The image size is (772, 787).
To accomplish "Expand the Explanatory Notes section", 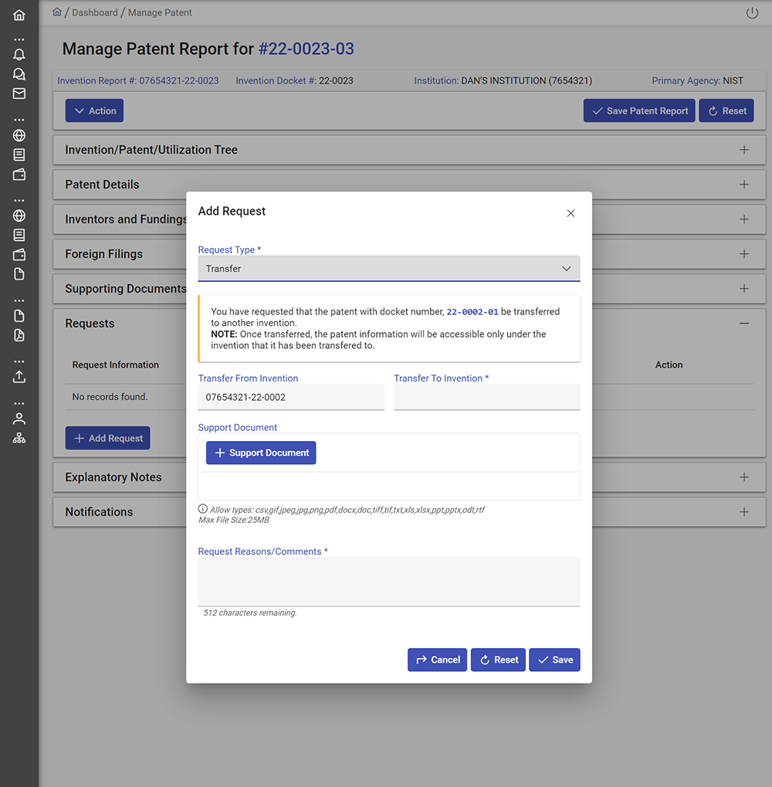I will pyautogui.click(x=743, y=477).
